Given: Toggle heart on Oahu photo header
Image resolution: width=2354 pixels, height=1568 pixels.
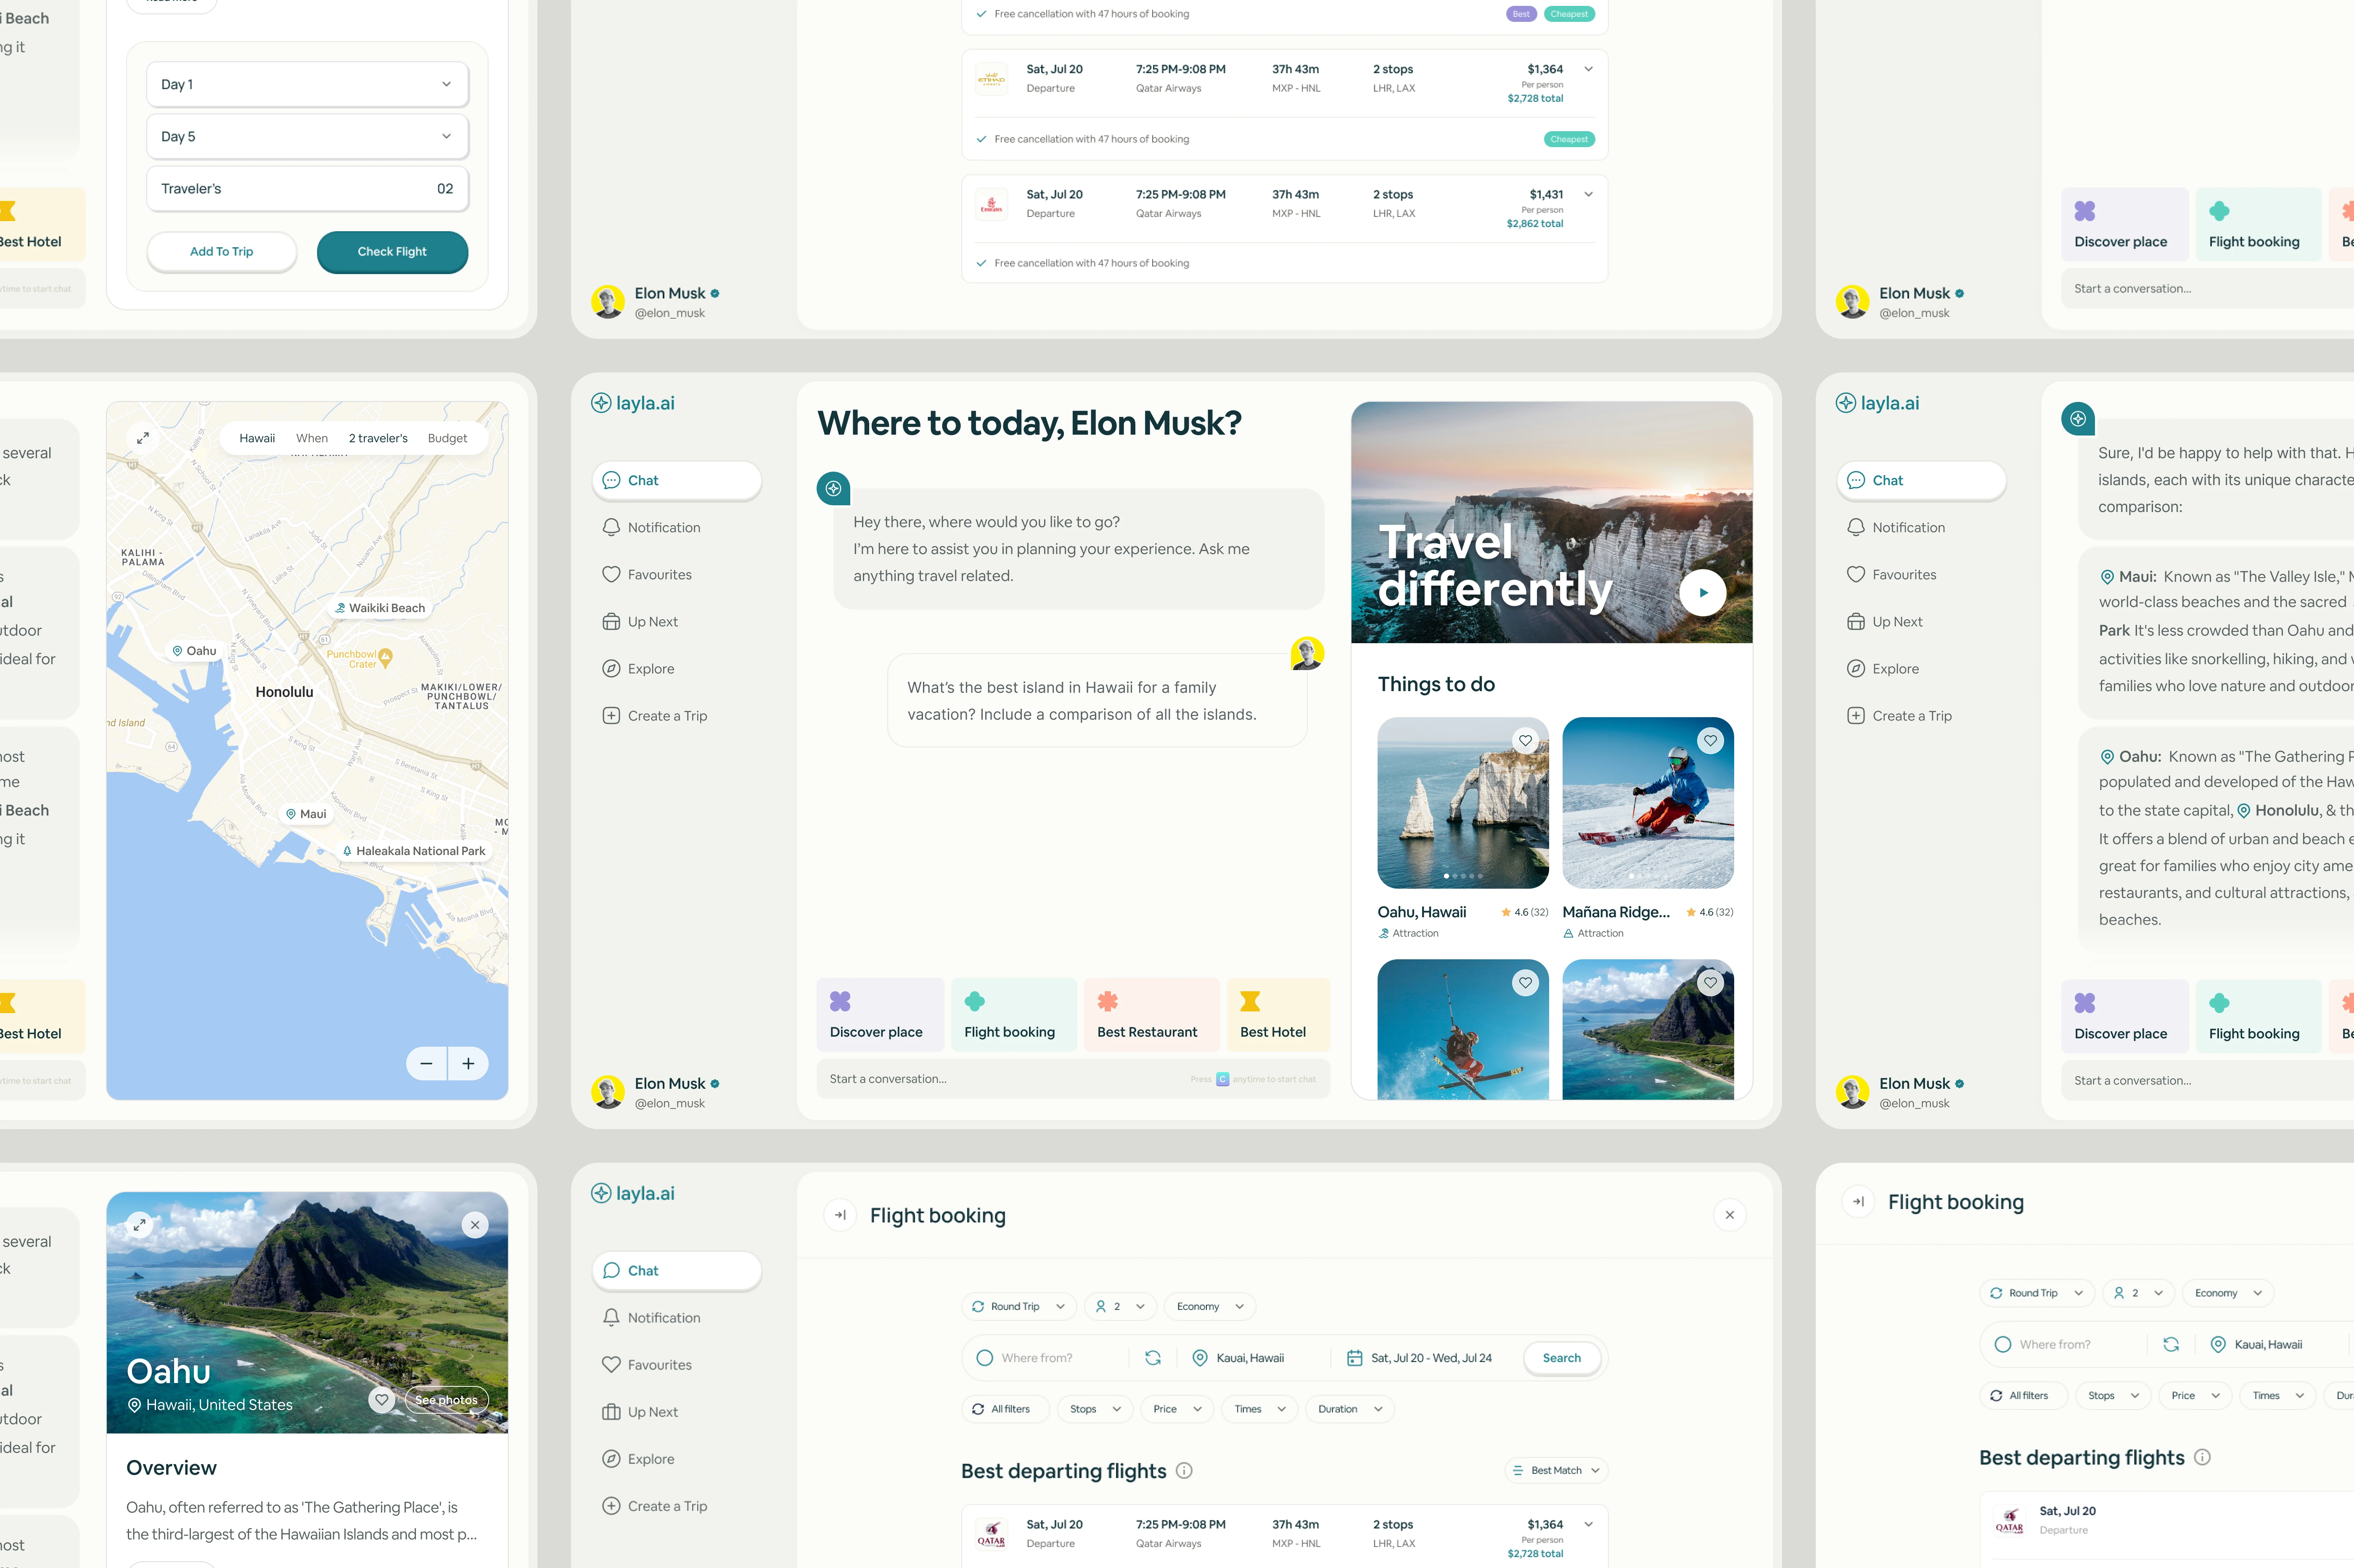Looking at the screenshot, I should 381,1399.
